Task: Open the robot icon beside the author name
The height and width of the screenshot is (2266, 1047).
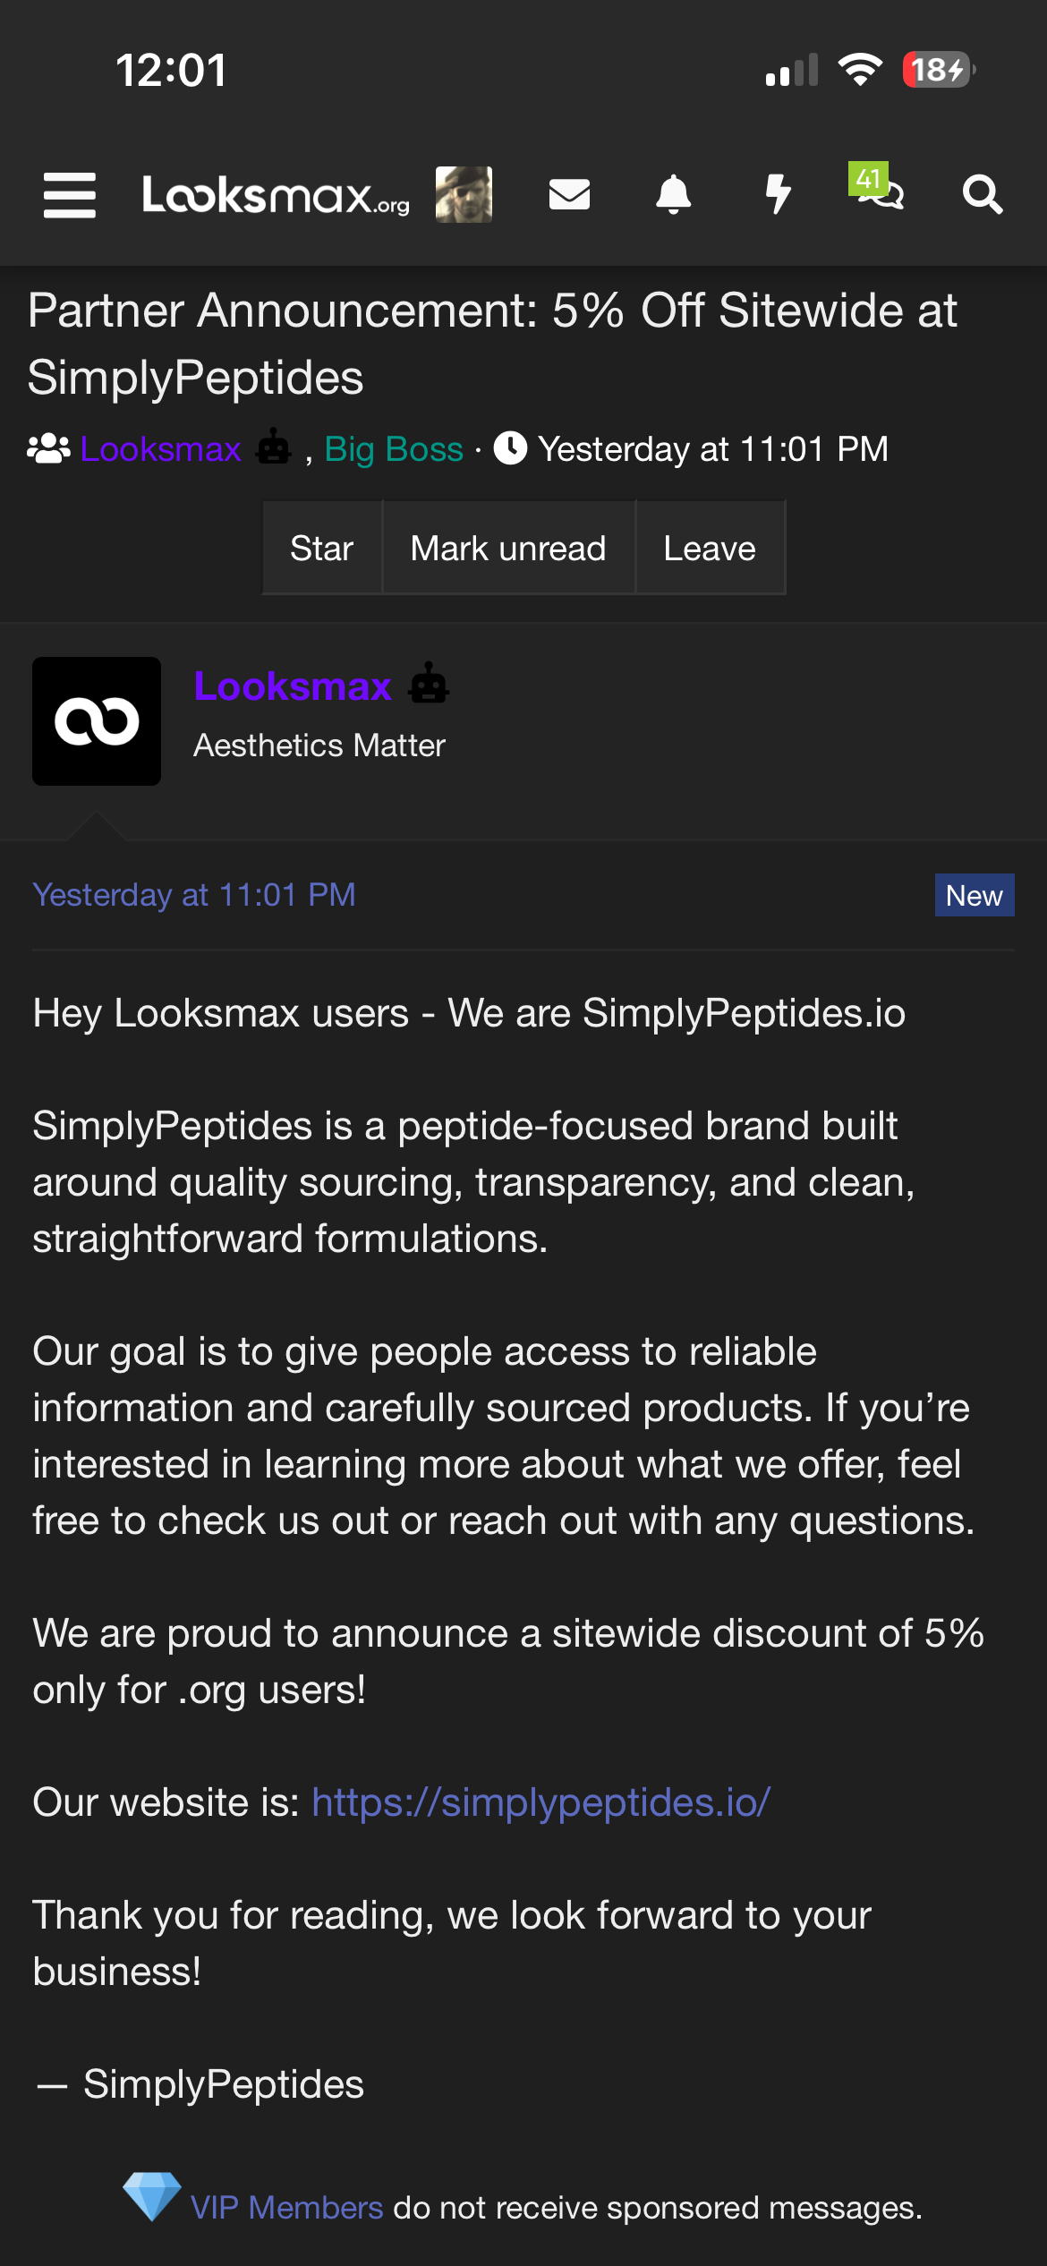Action: click(429, 685)
